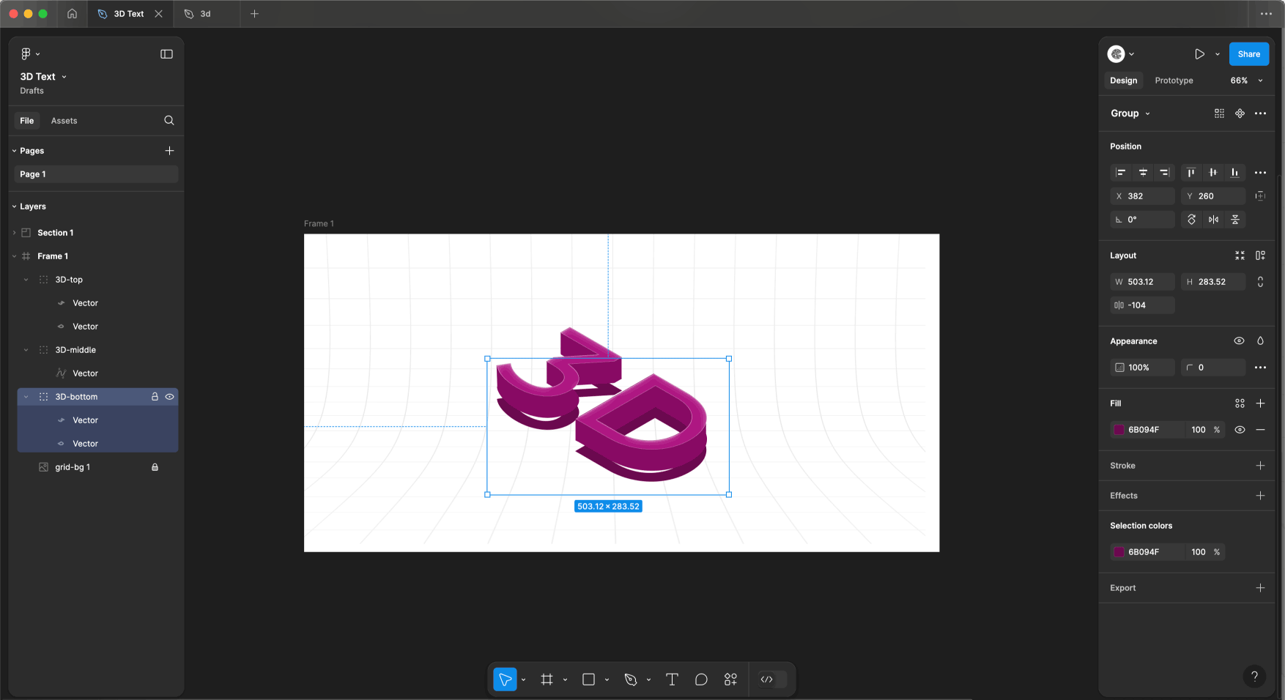Open the Assets tab
The height and width of the screenshot is (700, 1285).
(x=64, y=121)
